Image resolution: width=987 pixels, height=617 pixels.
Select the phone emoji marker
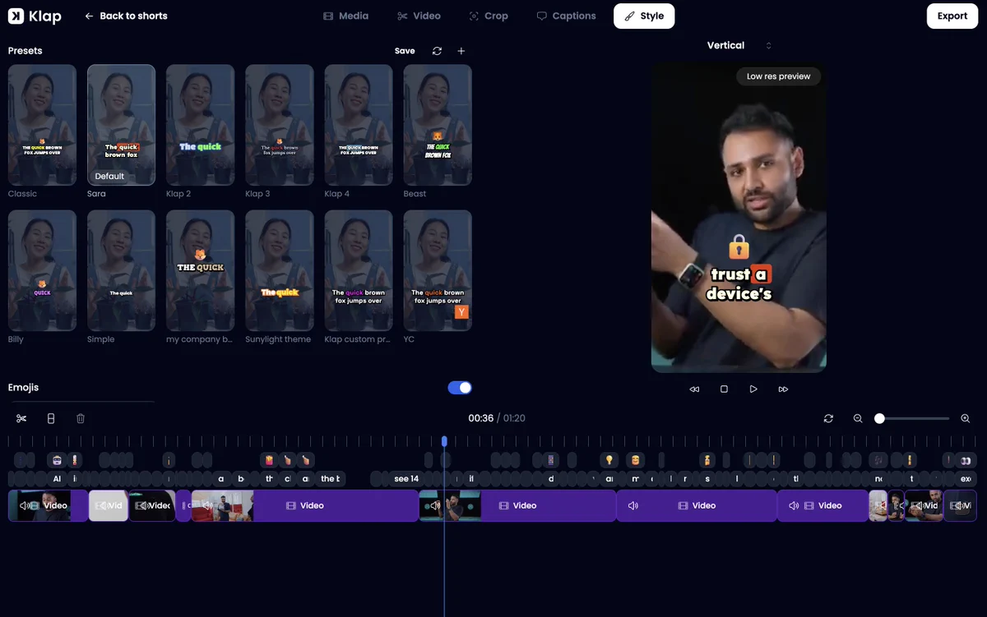coord(551,460)
